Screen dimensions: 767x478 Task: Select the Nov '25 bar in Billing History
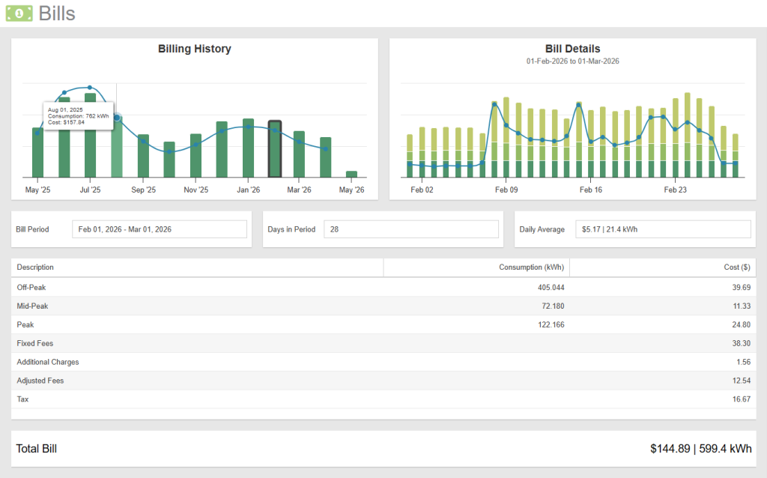pos(195,155)
